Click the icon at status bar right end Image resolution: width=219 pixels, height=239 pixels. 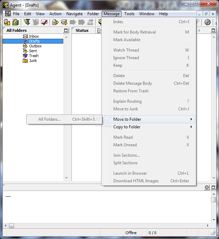212,232
